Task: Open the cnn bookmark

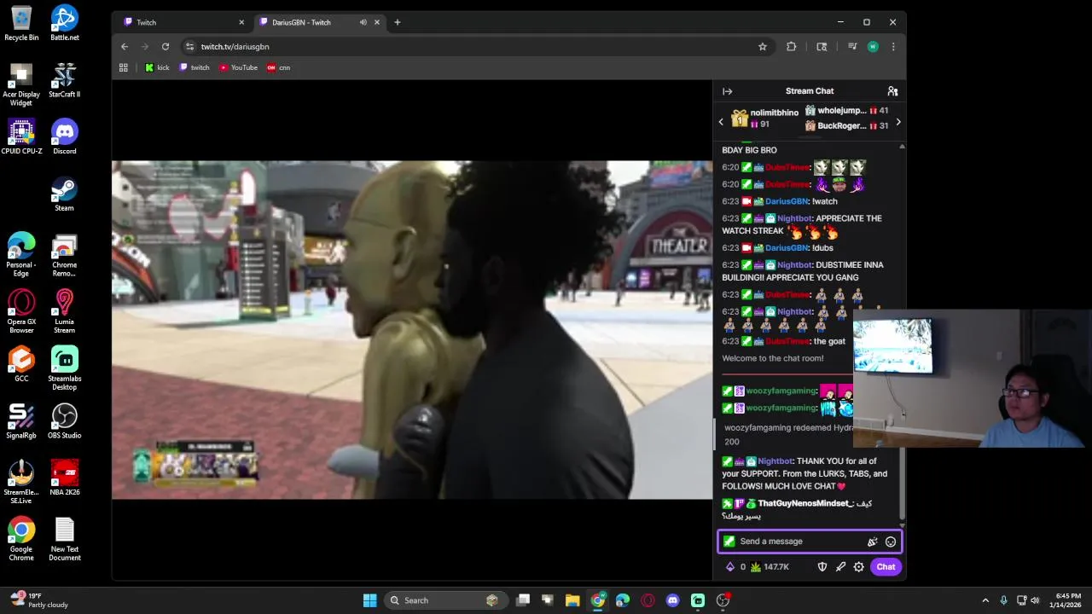Action: [x=278, y=67]
